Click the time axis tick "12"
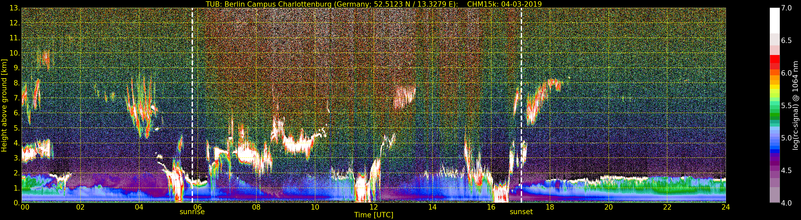The width and height of the screenshot is (801, 220). point(374,207)
